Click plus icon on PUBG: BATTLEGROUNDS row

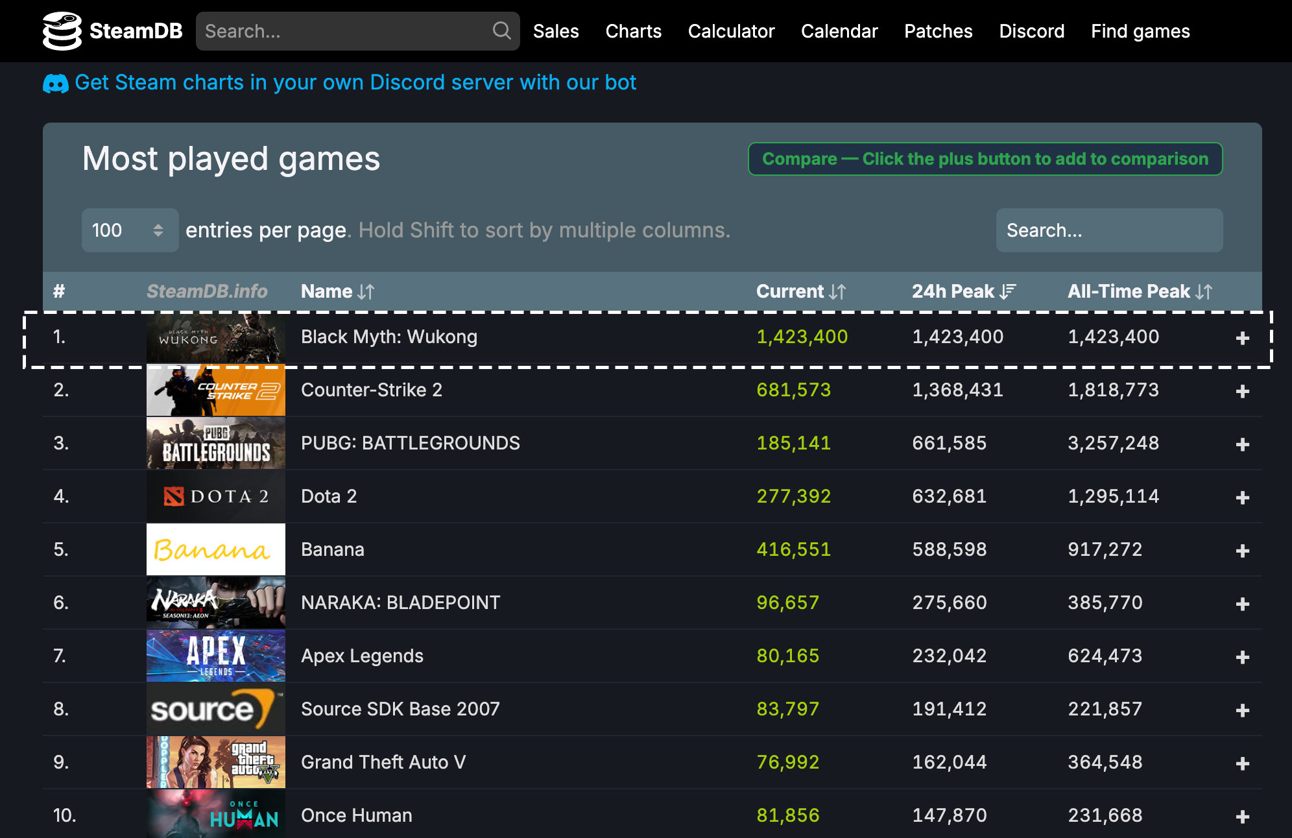(x=1242, y=444)
